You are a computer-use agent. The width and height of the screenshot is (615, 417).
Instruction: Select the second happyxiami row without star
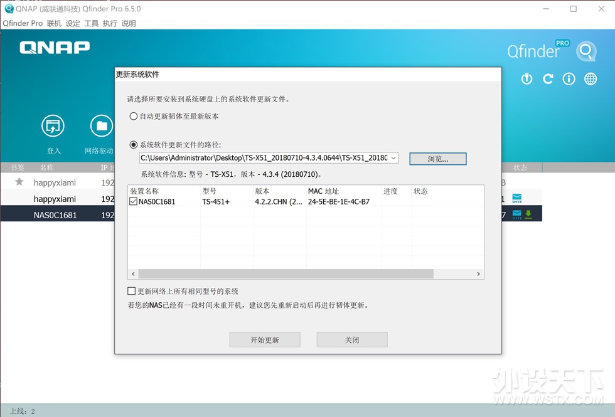57,199
